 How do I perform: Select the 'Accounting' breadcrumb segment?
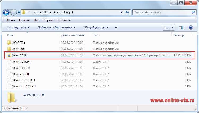(x=62, y=12)
